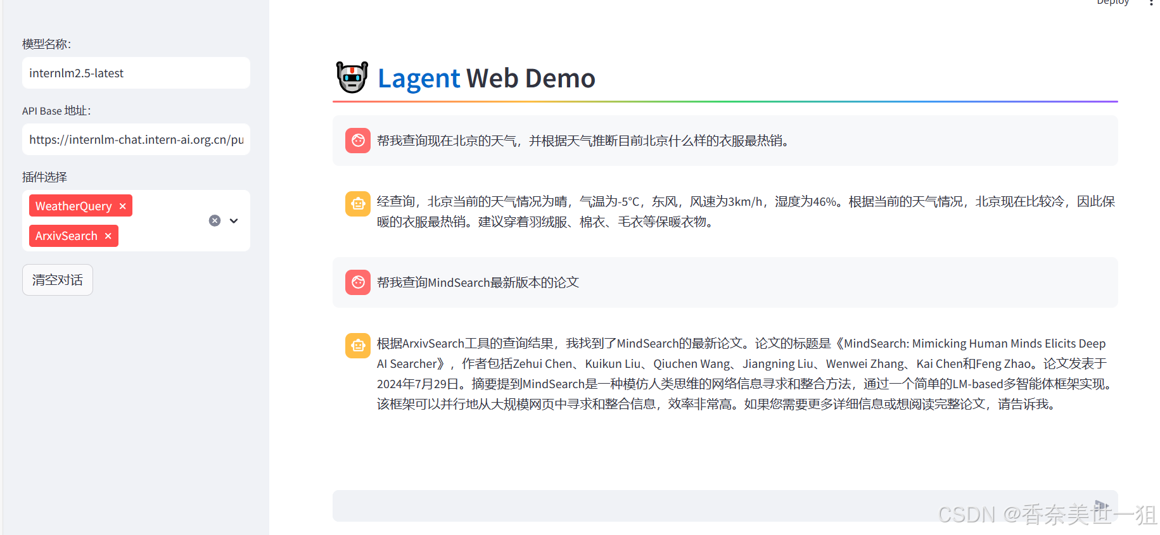1160x535 pixels.
Task: Click the Lagent robot logo
Action: (352, 77)
